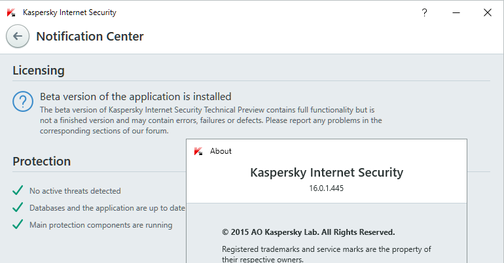Click 'Kaspersky Internet Security' heading in About dialog
Viewport: 504px width, 263px height.
(327, 173)
